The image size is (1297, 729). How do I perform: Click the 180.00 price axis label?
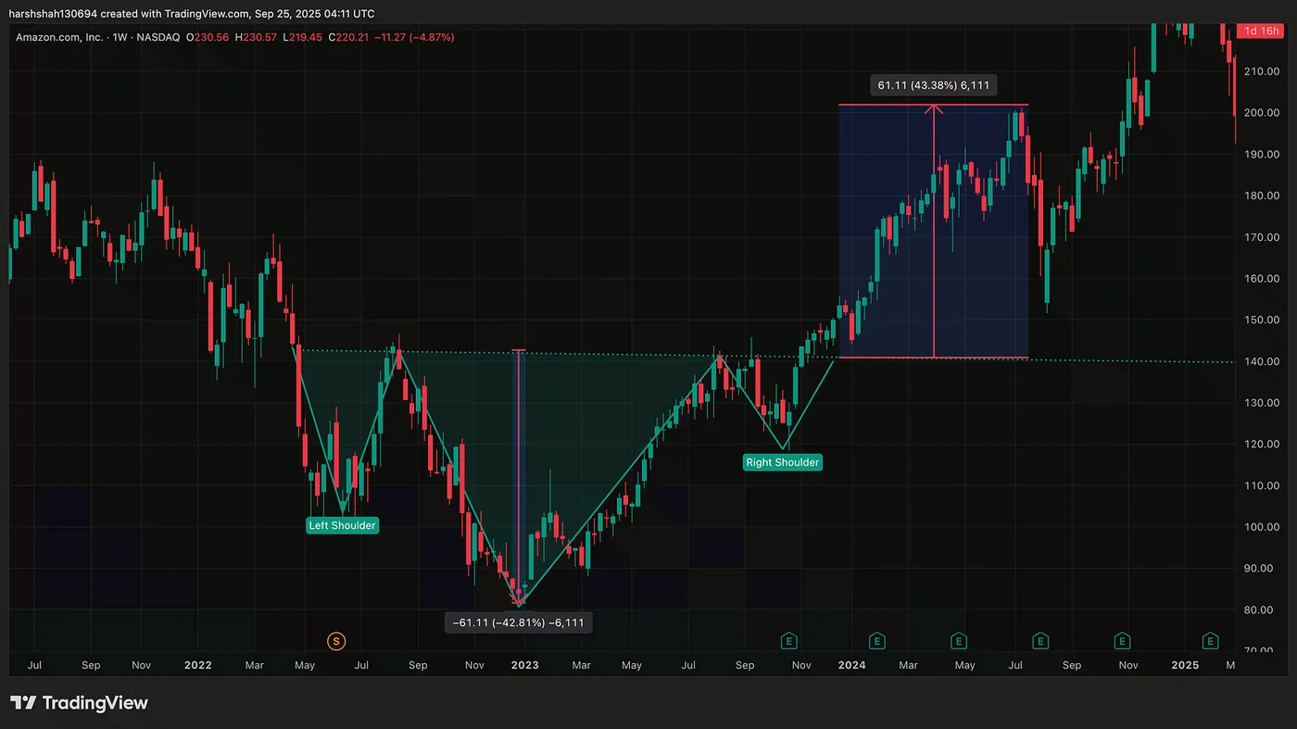click(1261, 195)
